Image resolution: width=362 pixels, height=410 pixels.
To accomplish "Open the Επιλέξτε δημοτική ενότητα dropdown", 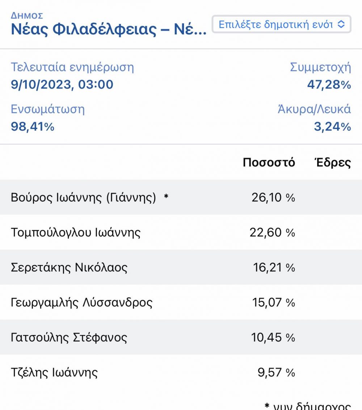I will pyautogui.click(x=281, y=24).
